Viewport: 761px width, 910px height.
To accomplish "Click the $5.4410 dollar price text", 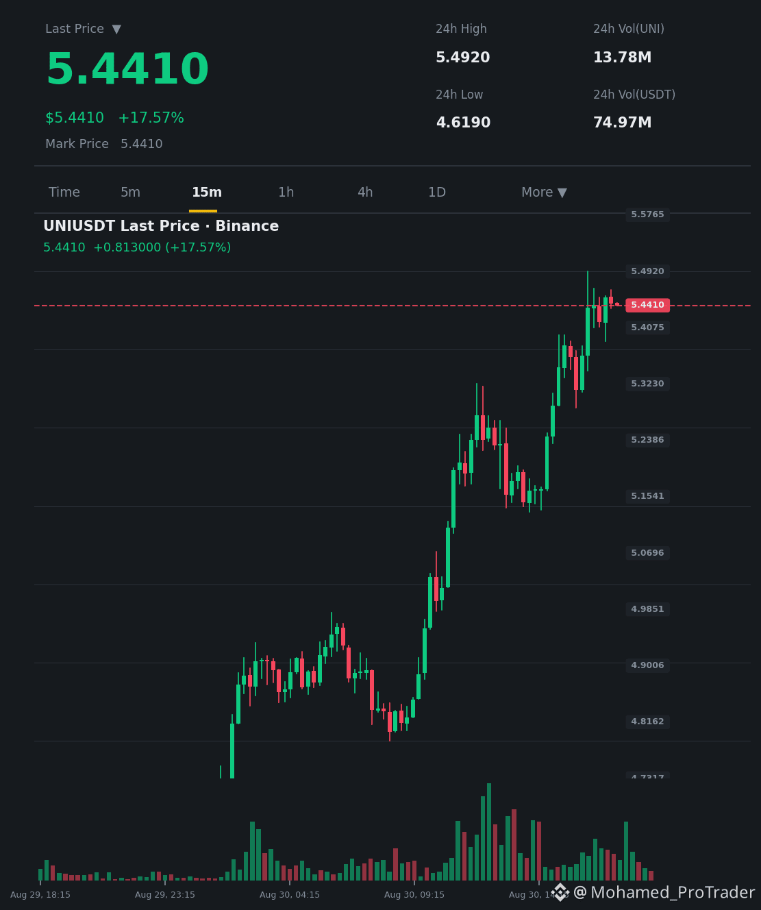I will tap(75, 118).
